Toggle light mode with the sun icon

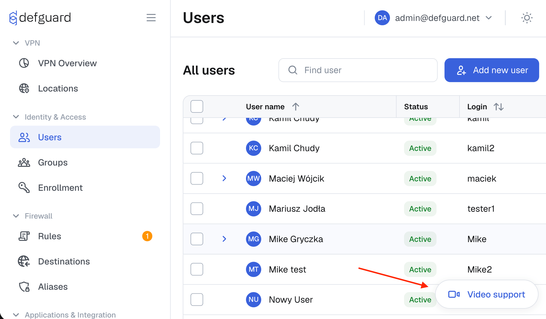[527, 18]
